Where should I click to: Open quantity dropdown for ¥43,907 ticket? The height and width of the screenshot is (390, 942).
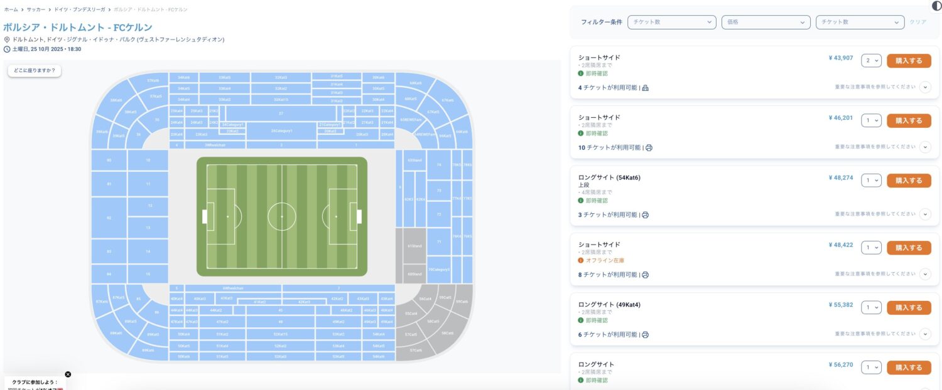coord(871,60)
